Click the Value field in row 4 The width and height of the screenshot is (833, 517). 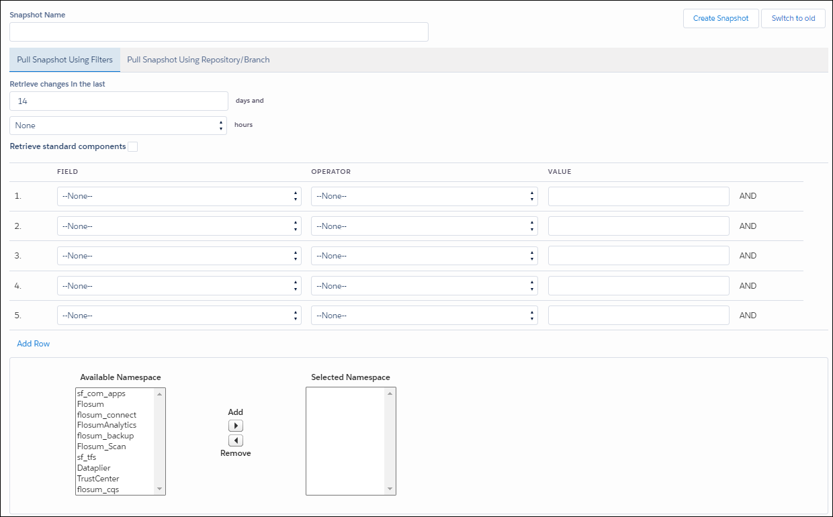(x=639, y=286)
